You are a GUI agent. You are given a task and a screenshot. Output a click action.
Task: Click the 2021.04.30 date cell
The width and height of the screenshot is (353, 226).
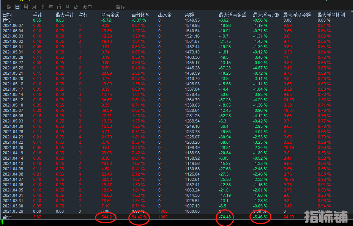[x=13, y=126]
